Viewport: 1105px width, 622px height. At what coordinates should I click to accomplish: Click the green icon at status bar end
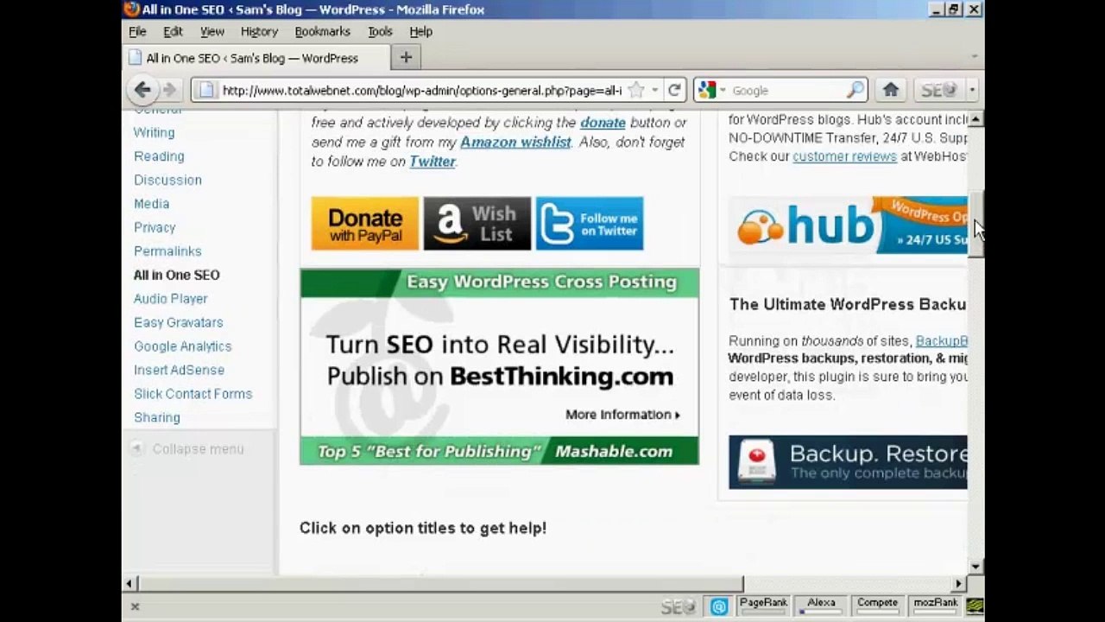click(975, 606)
